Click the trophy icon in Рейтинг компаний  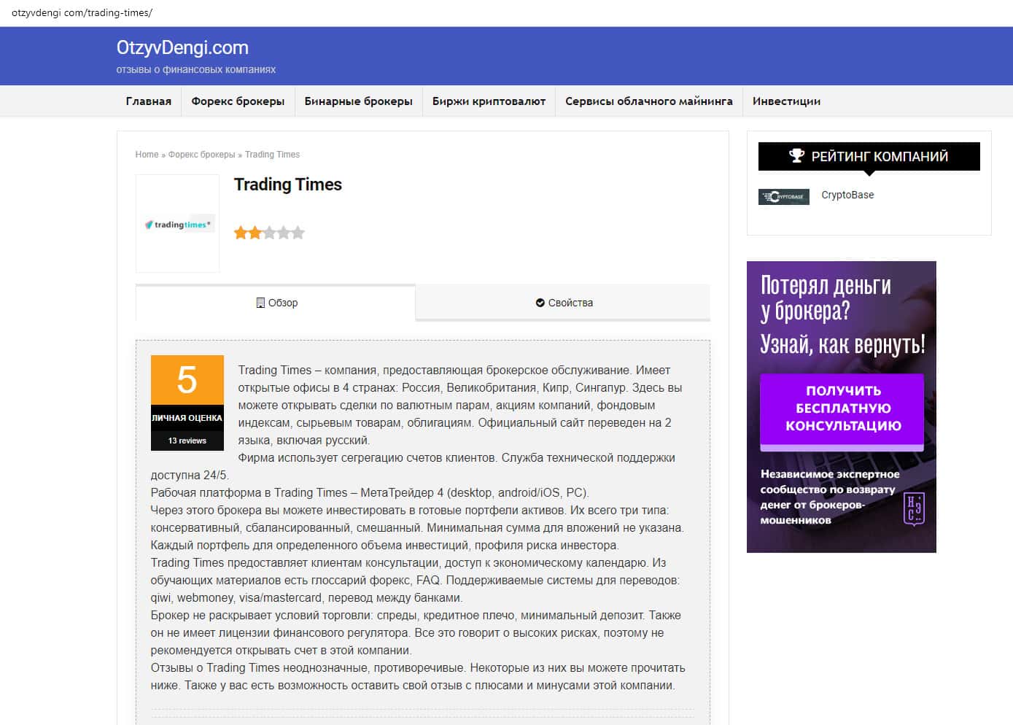796,156
